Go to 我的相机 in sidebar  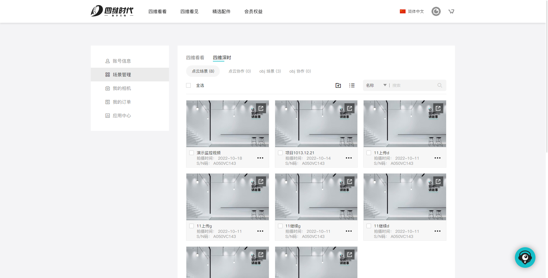click(x=122, y=88)
